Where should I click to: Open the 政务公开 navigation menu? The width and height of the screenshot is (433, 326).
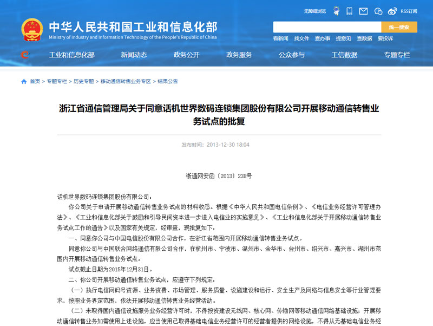point(186,55)
